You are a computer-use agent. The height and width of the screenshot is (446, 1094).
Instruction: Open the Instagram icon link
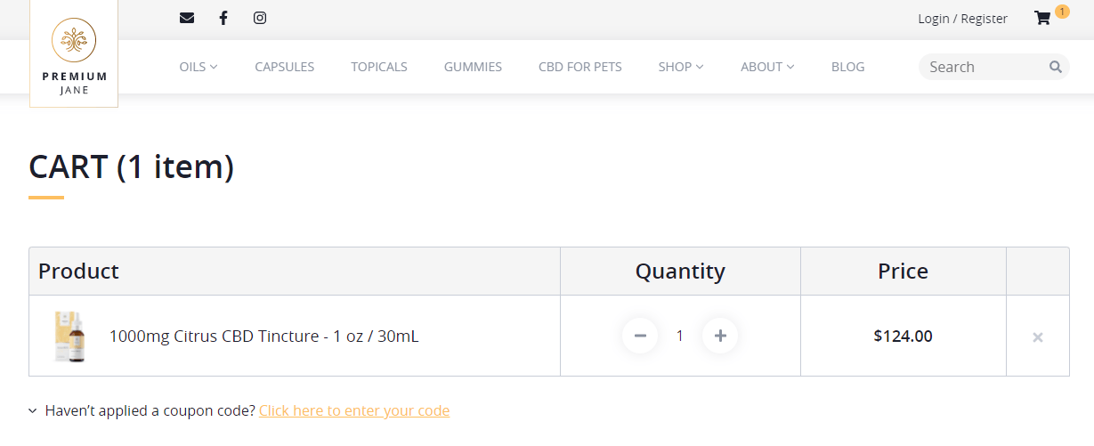(260, 18)
